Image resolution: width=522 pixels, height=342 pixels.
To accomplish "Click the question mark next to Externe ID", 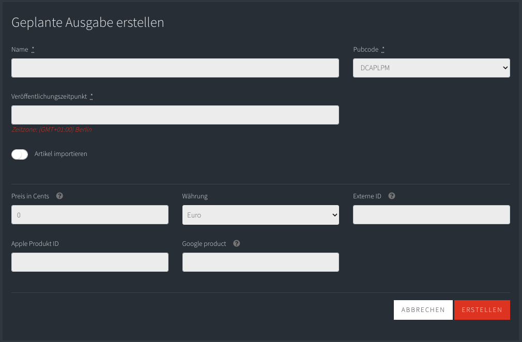I will pyautogui.click(x=392, y=196).
